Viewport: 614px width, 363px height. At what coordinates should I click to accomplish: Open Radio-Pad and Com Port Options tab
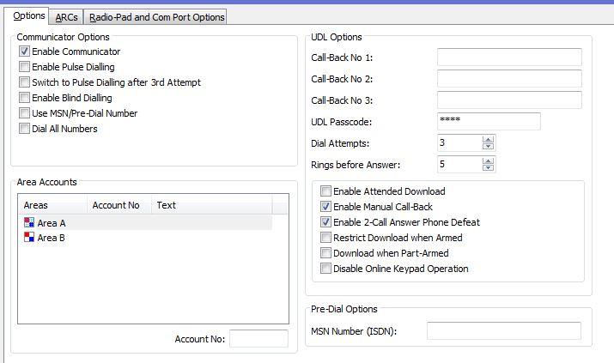point(157,16)
